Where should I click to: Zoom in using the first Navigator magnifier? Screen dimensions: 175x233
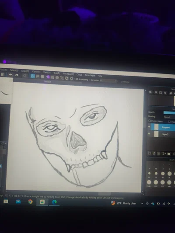(150, 92)
